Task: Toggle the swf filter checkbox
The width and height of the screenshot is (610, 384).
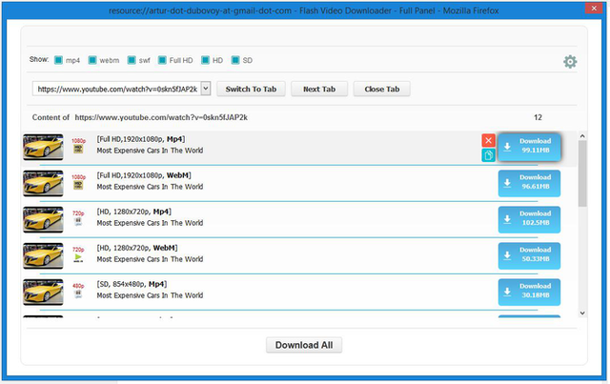Action: click(x=132, y=60)
